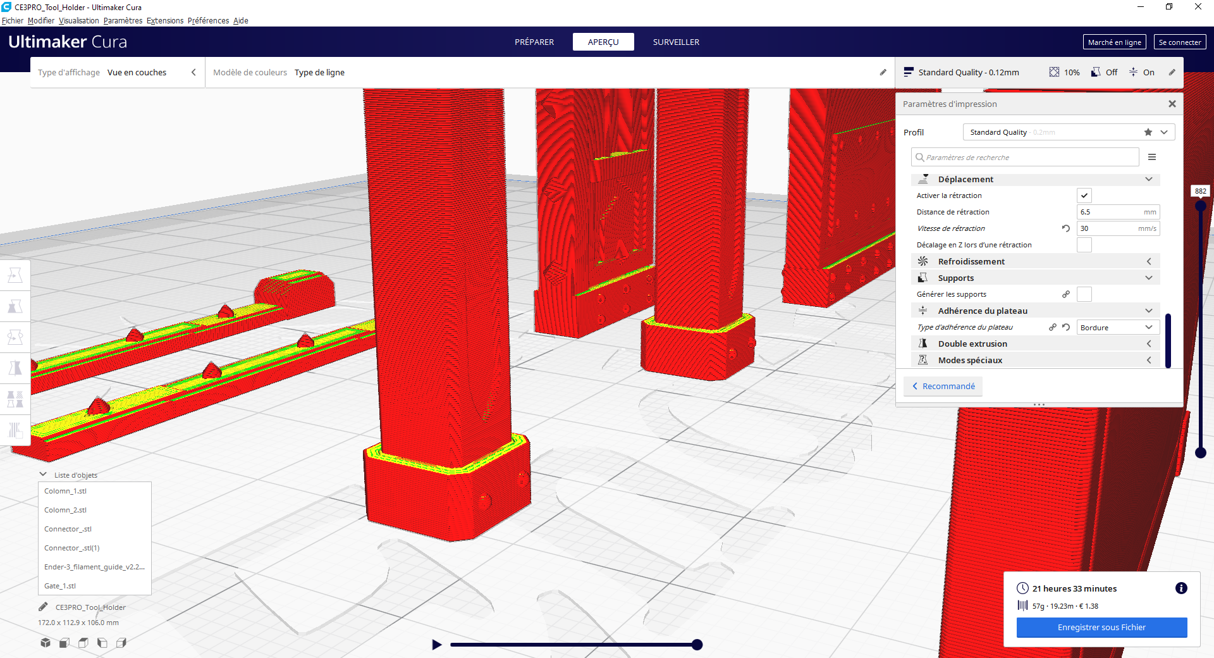
Task: Toggle the profile favorite star
Action: point(1148,132)
